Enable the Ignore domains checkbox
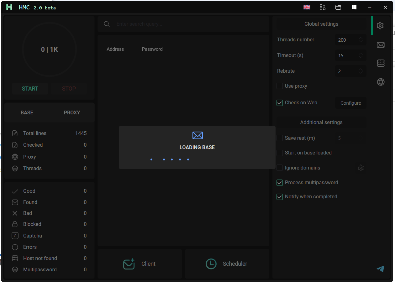 [280, 168]
